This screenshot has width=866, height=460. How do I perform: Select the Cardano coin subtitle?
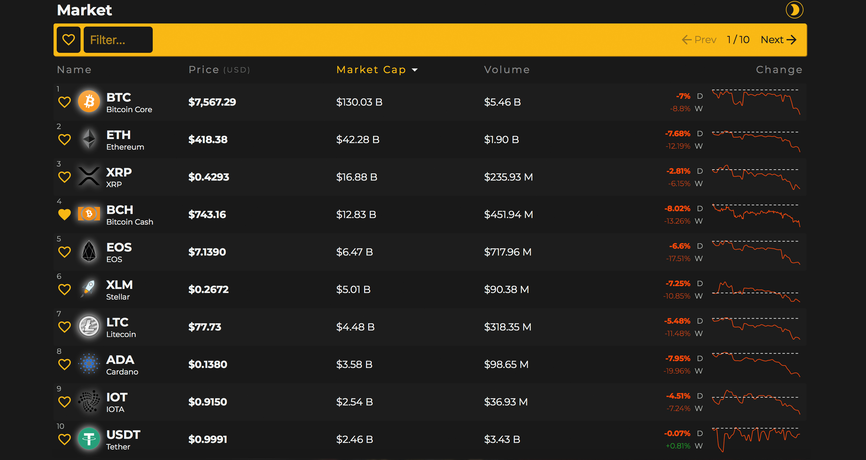122,372
